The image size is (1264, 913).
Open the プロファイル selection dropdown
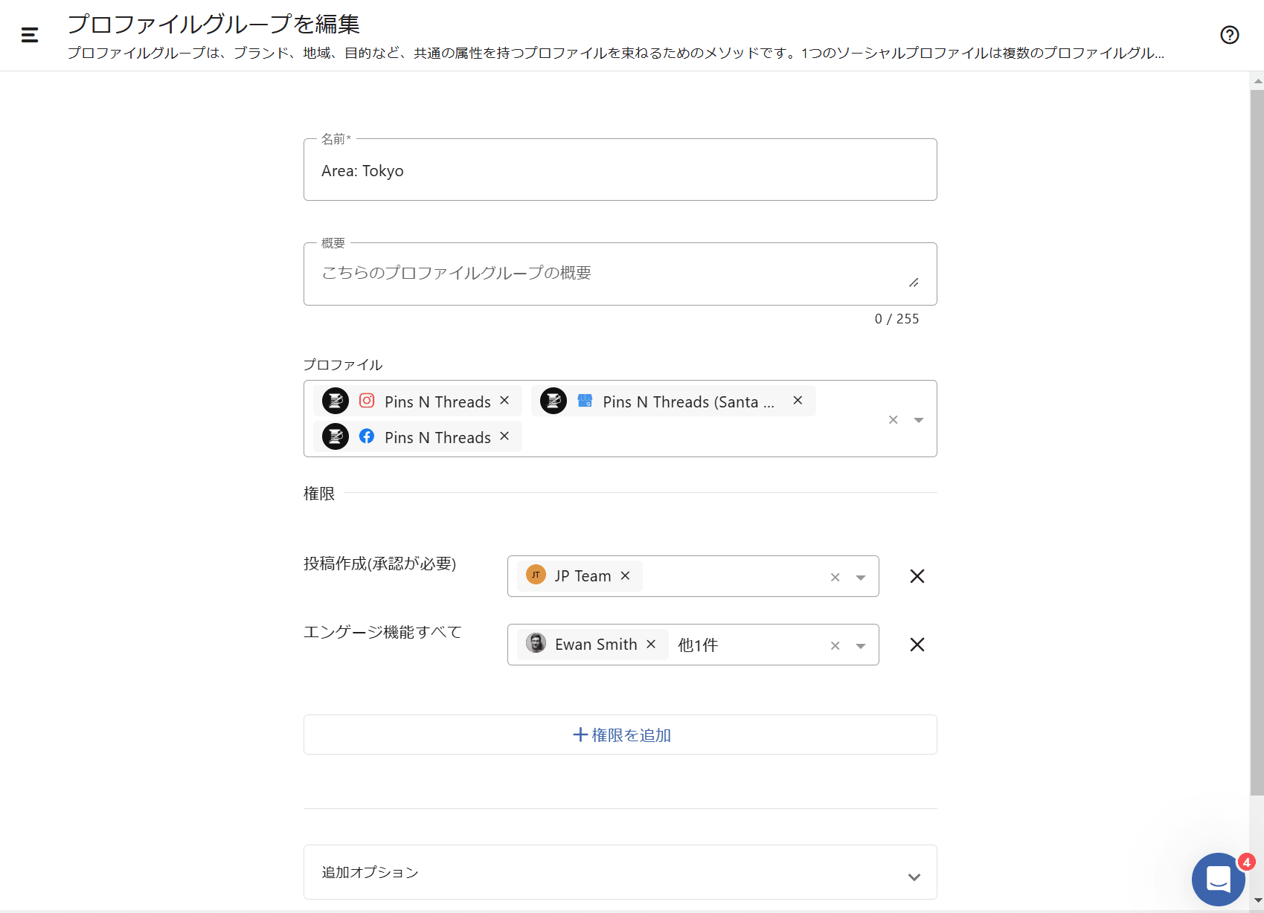point(919,420)
